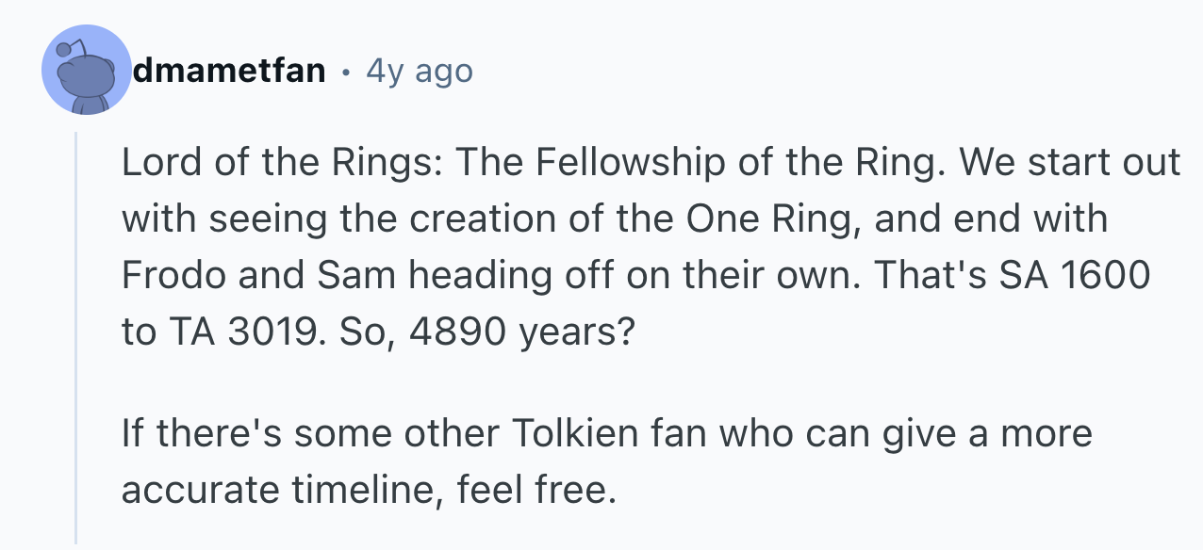Open dmametfan's Snoo avatar
The width and height of the screenshot is (1203, 550).
[x=87, y=70]
